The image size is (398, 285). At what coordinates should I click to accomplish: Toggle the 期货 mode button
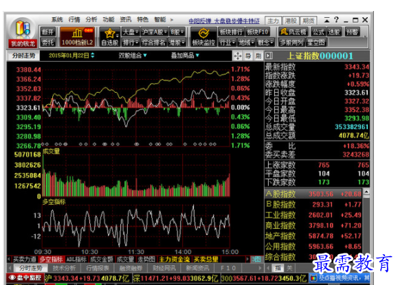[308, 21]
